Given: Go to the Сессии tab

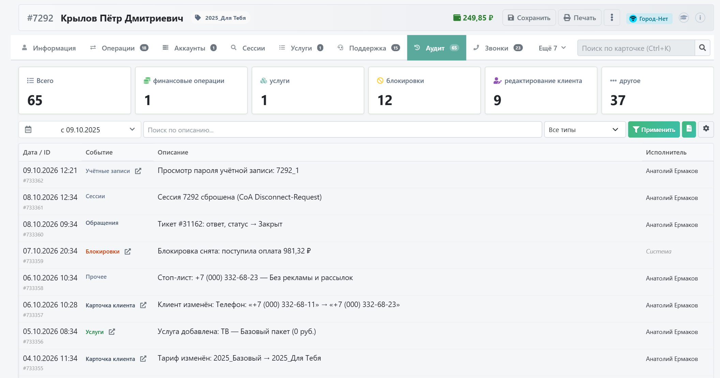Looking at the screenshot, I should click(x=248, y=48).
